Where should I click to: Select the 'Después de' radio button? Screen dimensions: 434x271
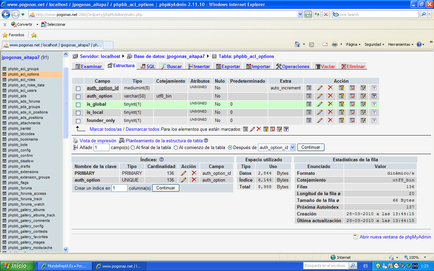(230, 147)
